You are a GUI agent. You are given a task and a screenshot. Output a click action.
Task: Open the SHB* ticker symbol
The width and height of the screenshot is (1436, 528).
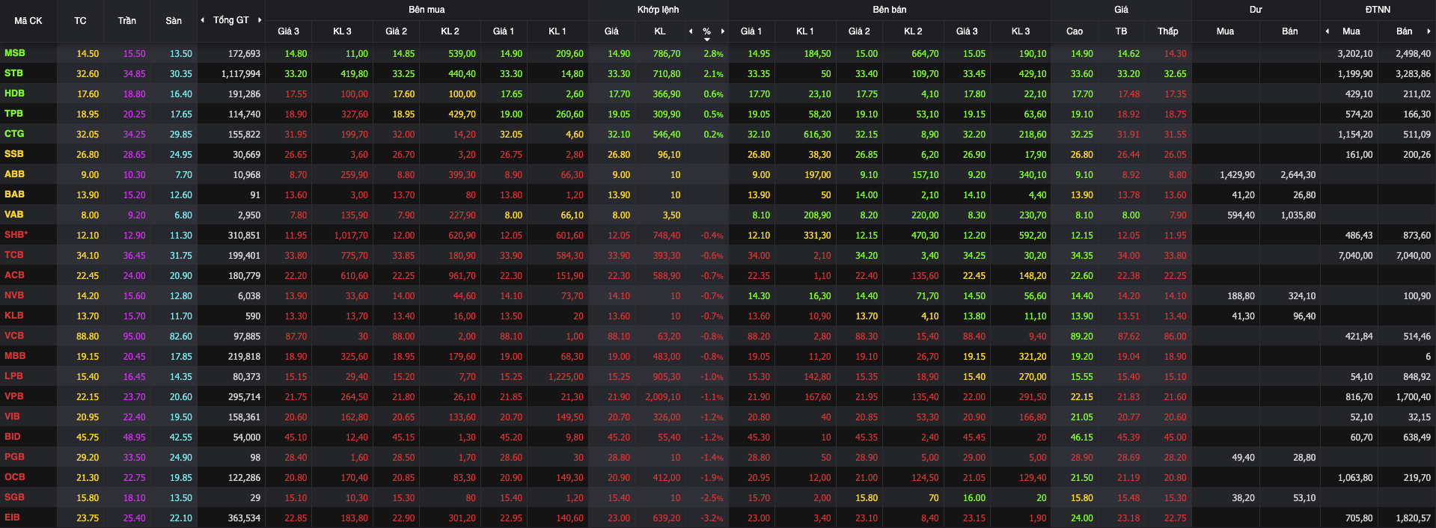(16, 235)
